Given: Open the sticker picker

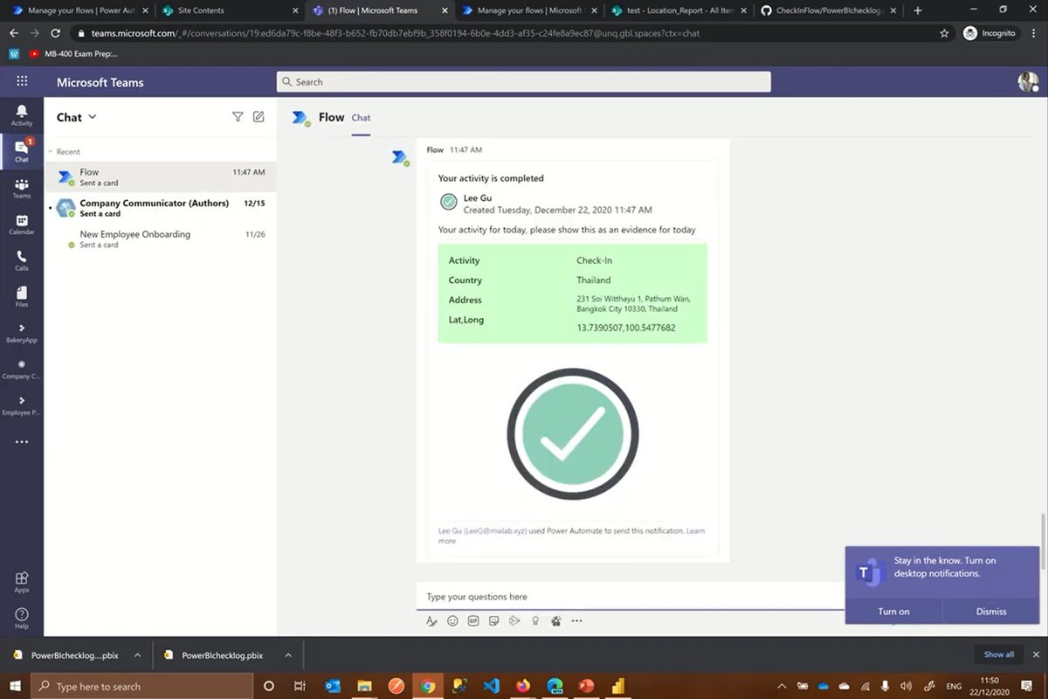Looking at the screenshot, I should [x=494, y=620].
